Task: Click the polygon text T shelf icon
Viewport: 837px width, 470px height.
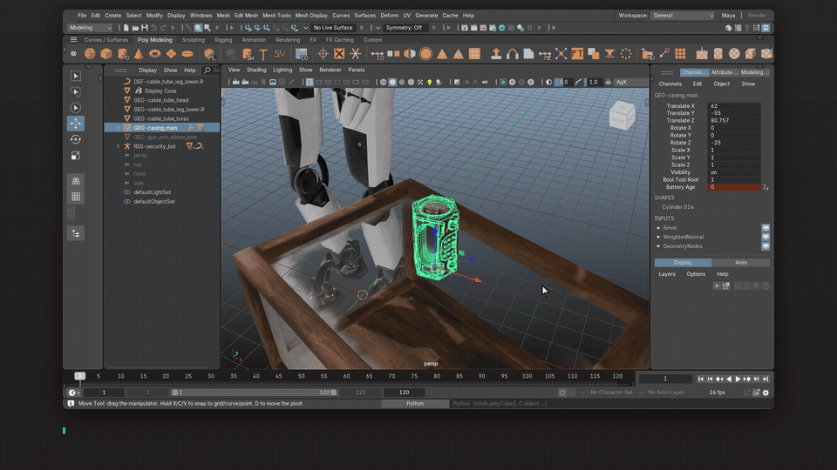Action: 263,54
